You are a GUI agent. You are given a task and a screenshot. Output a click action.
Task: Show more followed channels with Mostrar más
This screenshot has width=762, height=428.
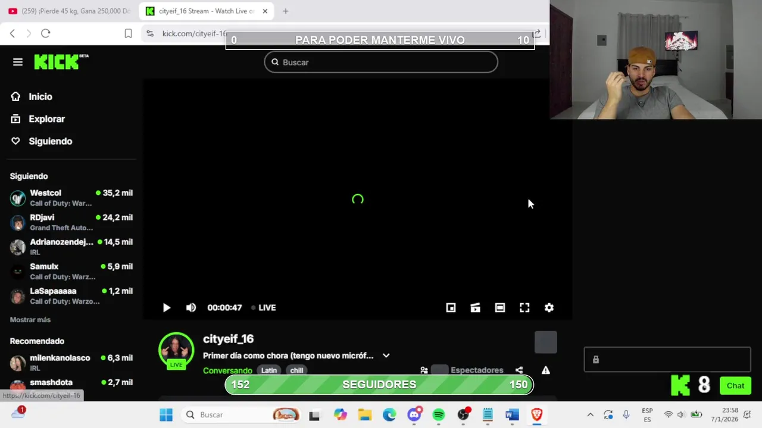pos(30,320)
